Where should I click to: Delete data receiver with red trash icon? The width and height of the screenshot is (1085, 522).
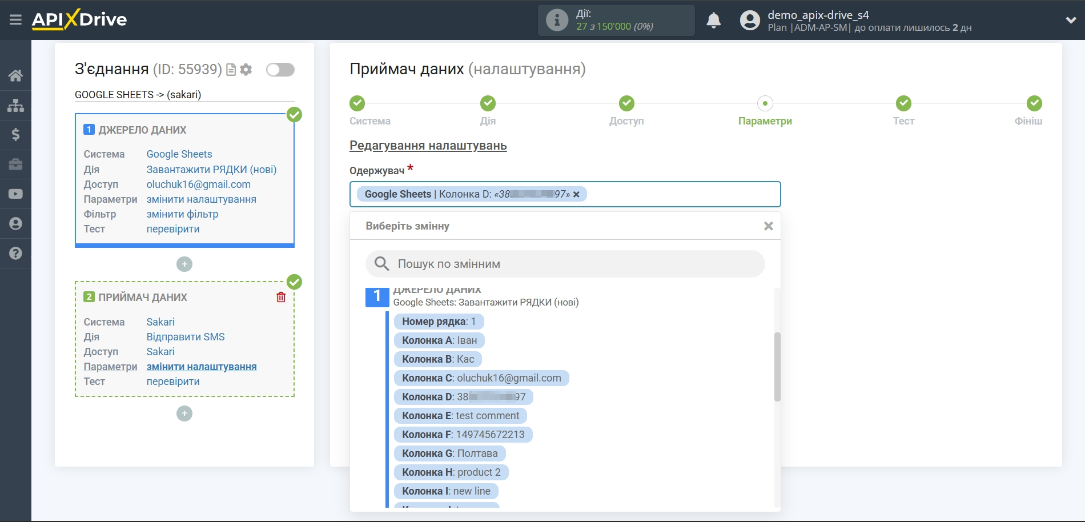click(x=281, y=297)
